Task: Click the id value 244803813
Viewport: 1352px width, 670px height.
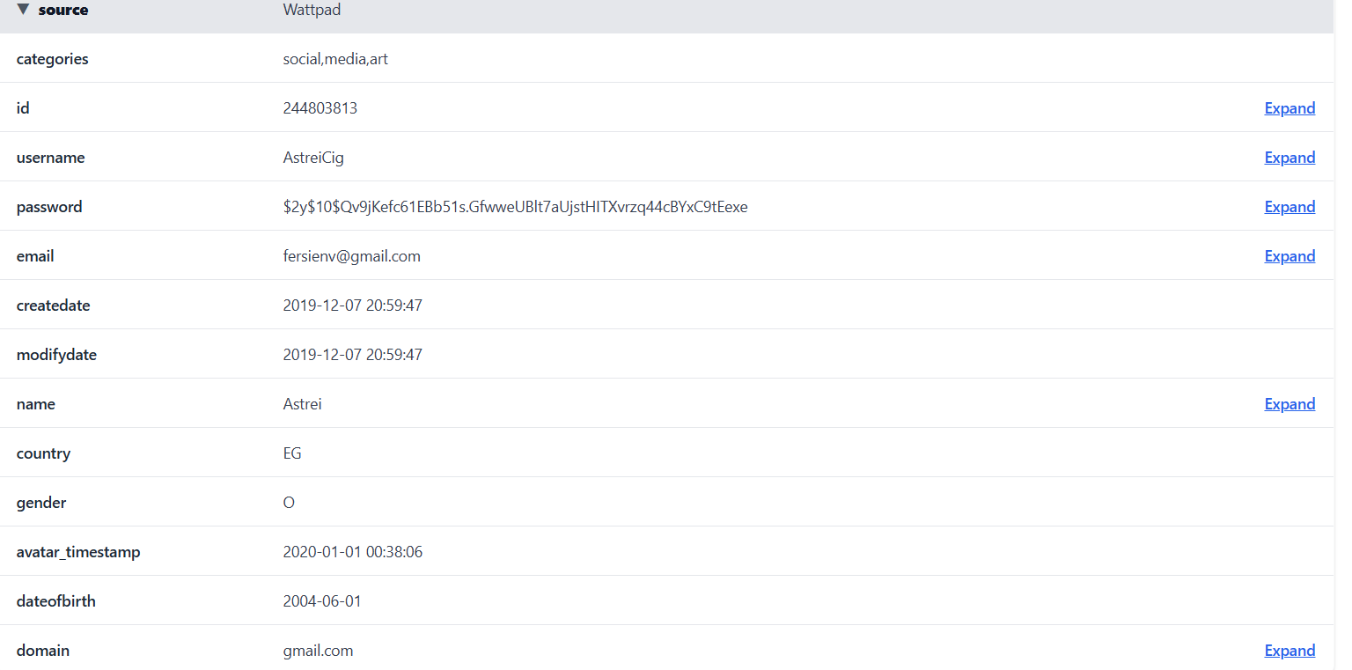Action: pyautogui.click(x=320, y=108)
